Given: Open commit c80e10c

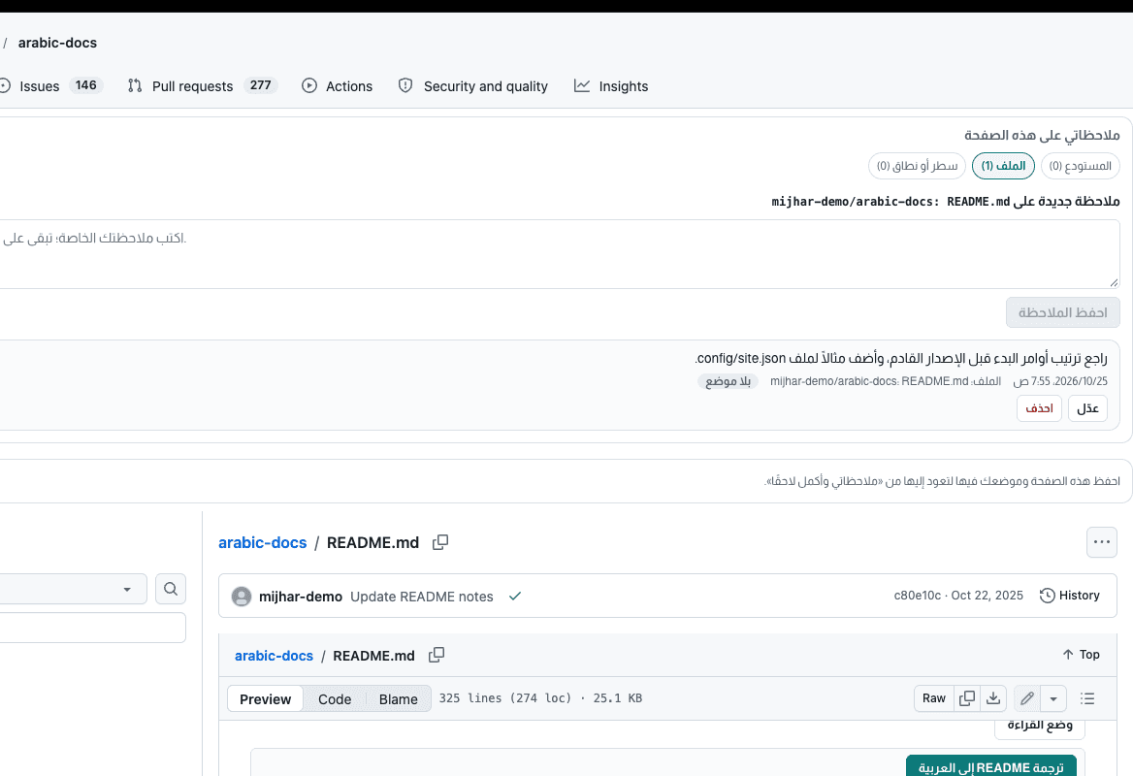Looking at the screenshot, I should [x=917, y=596].
